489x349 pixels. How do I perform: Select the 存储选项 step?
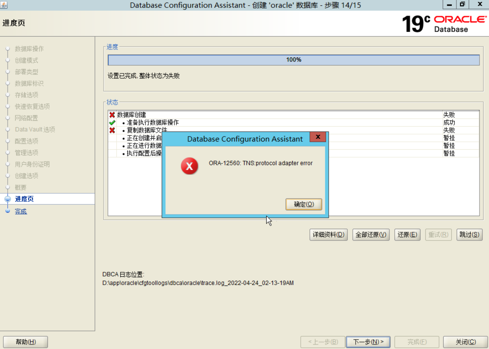point(26,95)
